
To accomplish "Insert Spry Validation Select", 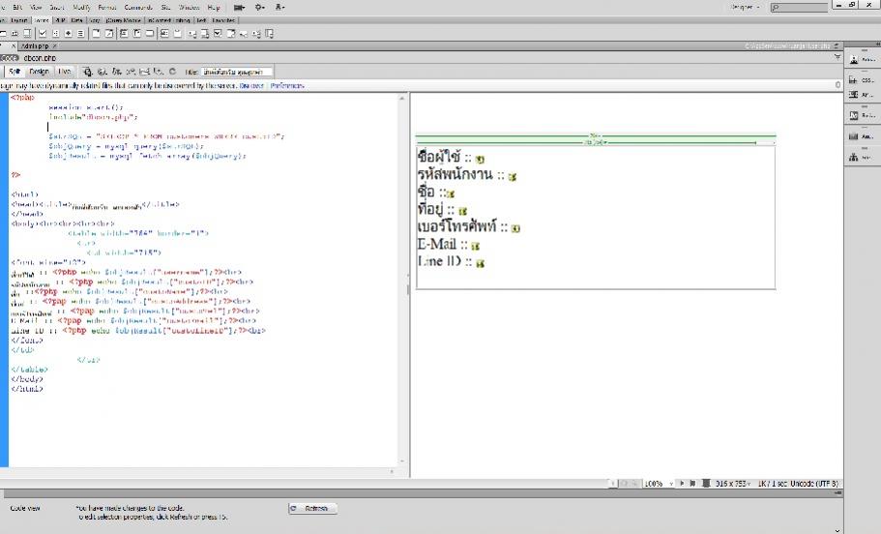I will pyautogui.click(x=231, y=34).
